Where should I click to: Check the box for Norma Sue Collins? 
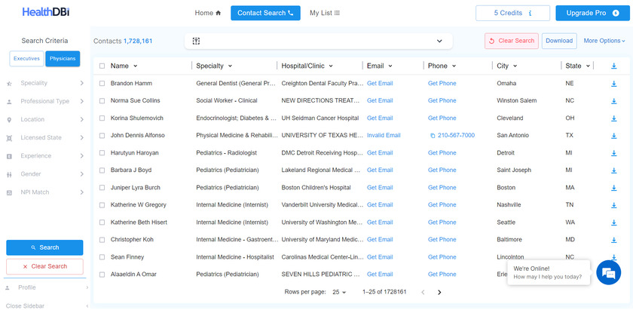[x=102, y=100]
